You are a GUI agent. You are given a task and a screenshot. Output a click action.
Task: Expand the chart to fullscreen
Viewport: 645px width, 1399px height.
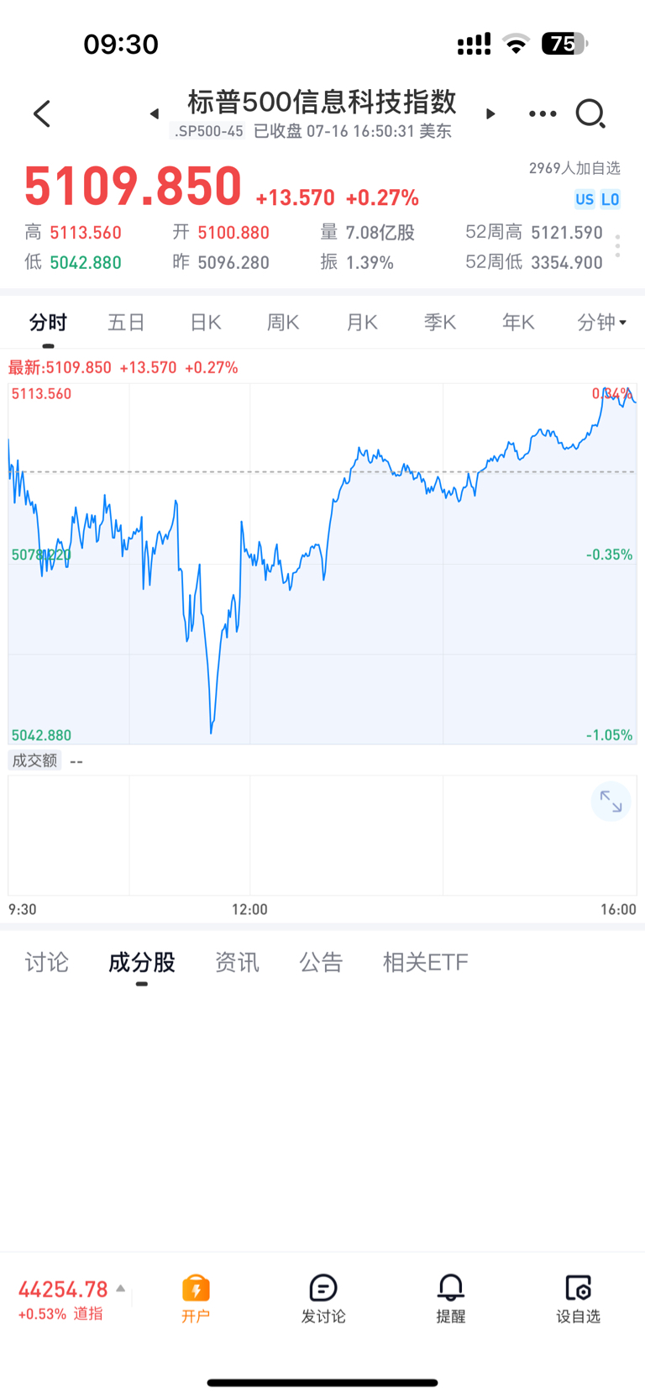click(611, 802)
